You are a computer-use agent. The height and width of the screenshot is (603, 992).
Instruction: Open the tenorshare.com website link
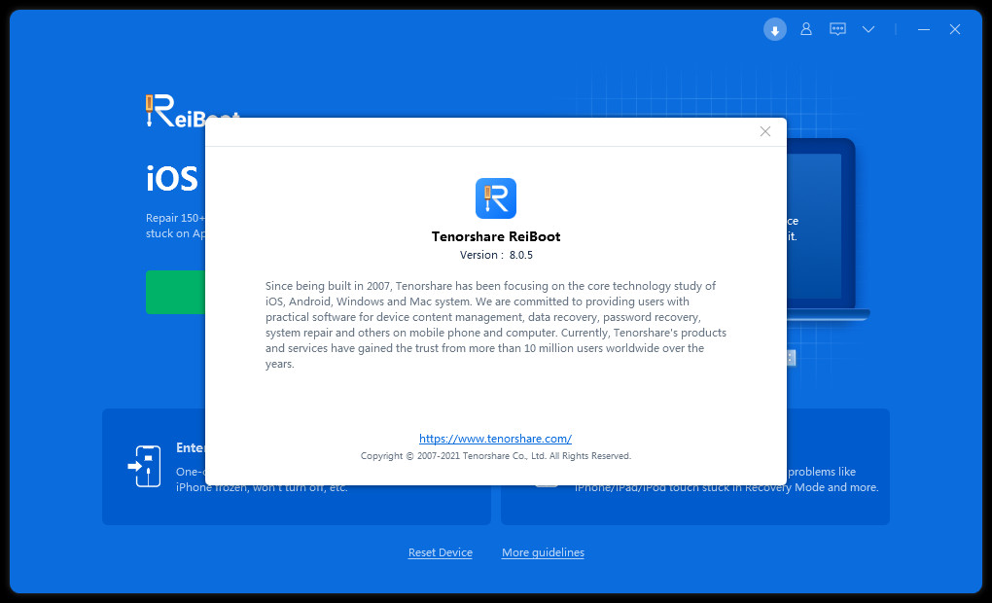point(495,439)
